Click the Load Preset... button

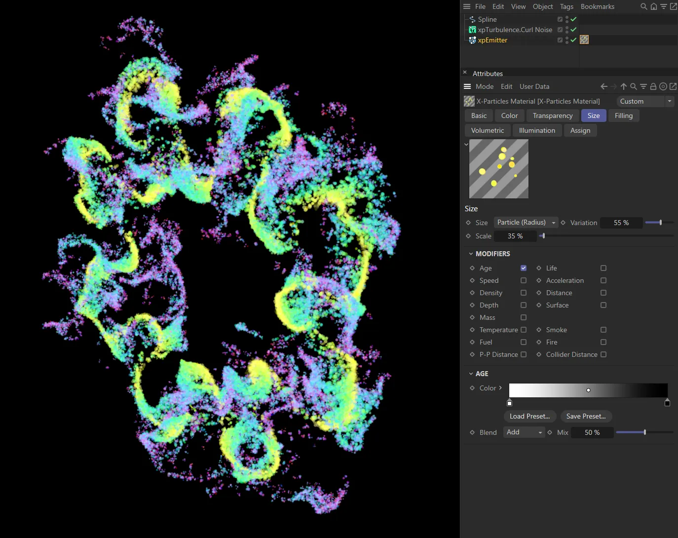[529, 416]
